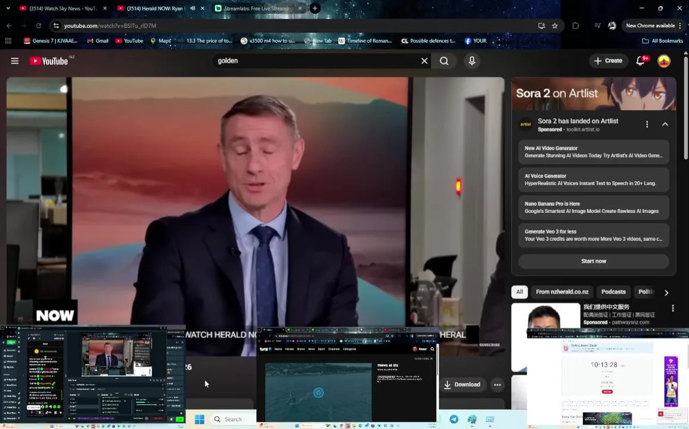Open the YouTube guide hamburger menu

(x=14, y=61)
